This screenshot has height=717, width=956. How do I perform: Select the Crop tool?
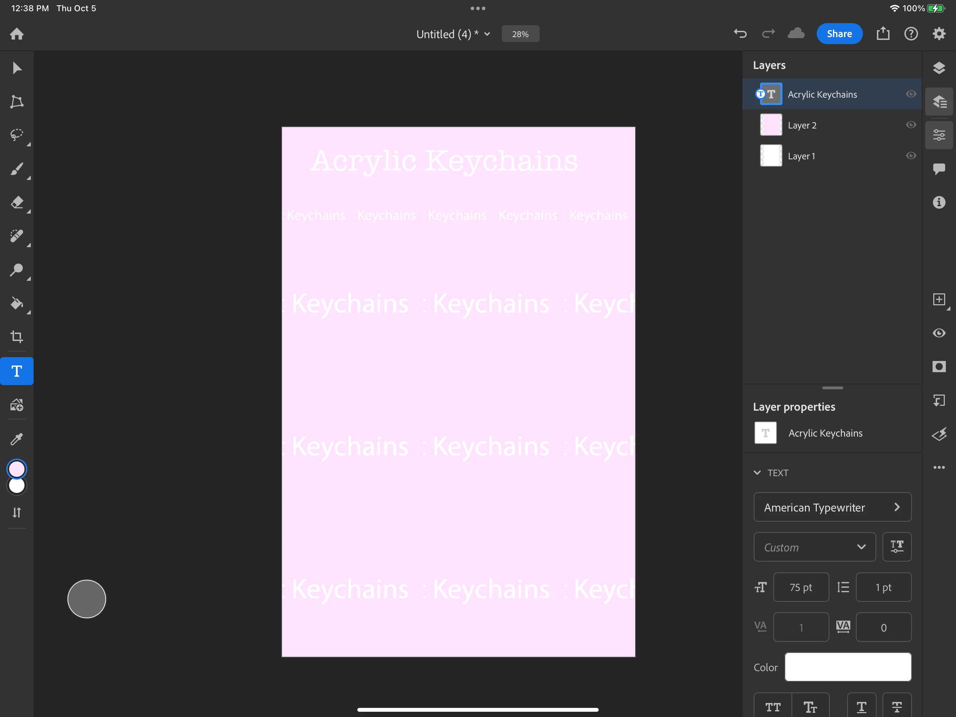(x=17, y=337)
